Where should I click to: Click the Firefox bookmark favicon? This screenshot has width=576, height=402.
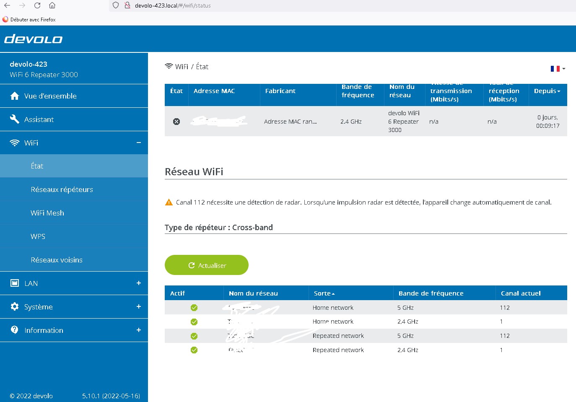[x=5, y=19]
